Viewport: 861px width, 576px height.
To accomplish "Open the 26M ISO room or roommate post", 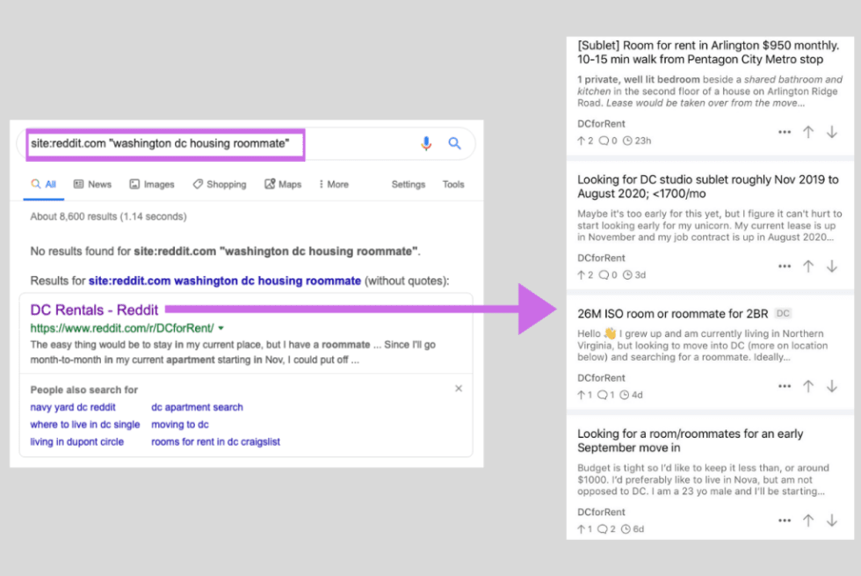I will coord(673,314).
